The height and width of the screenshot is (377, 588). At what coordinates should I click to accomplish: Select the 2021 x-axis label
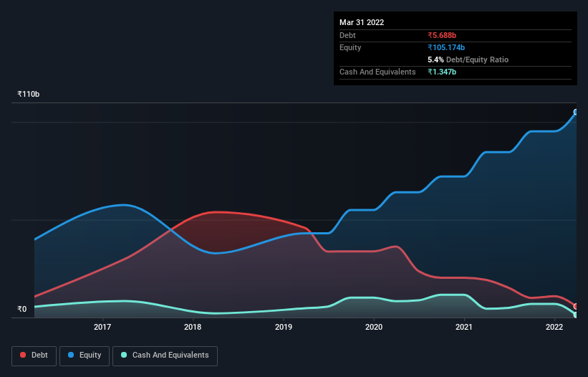464,327
